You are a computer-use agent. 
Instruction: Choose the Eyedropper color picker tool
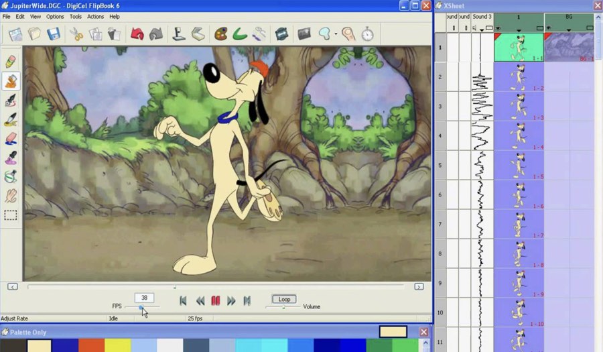(x=11, y=158)
